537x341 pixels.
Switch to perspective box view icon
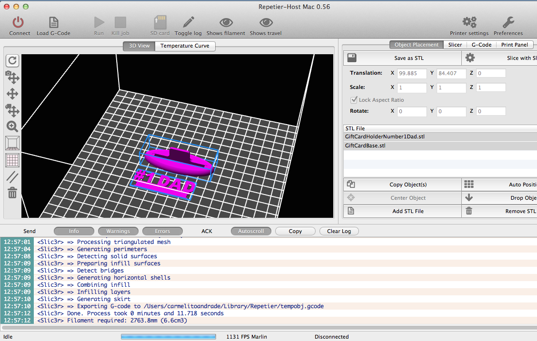(x=12, y=143)
